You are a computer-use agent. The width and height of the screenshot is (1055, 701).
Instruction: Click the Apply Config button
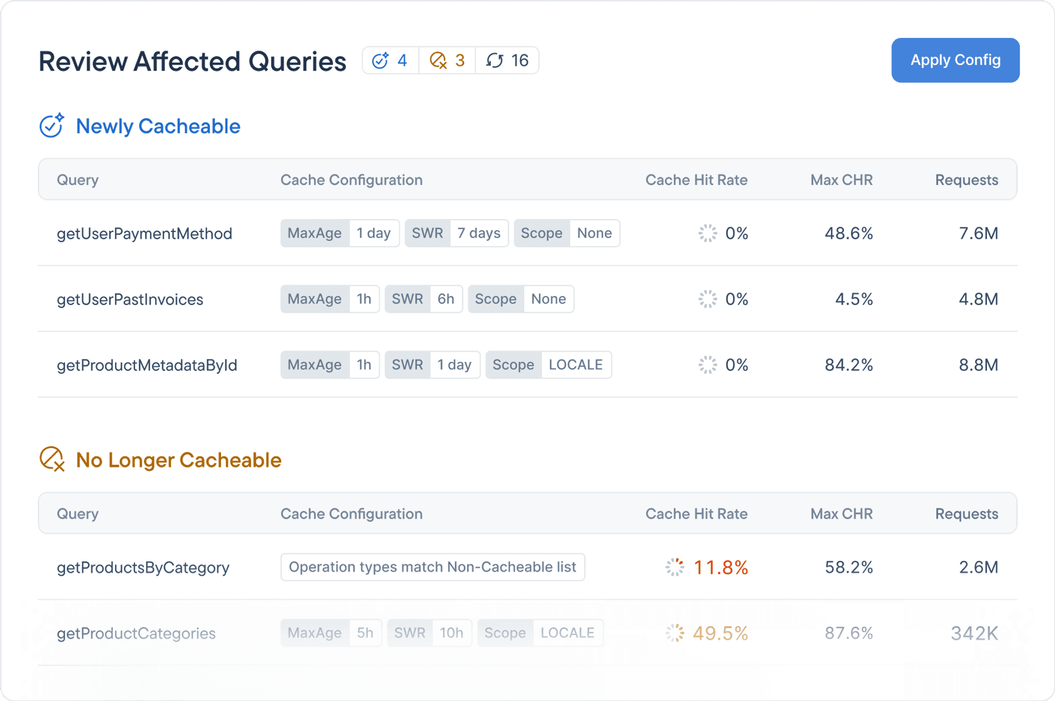pos(955,60)
